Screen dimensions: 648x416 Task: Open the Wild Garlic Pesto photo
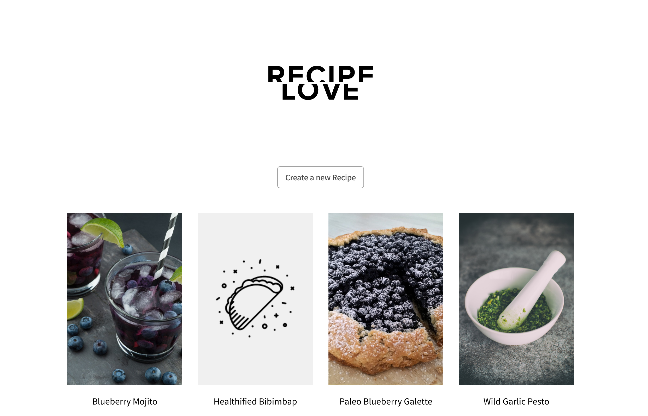pos(516,299)
